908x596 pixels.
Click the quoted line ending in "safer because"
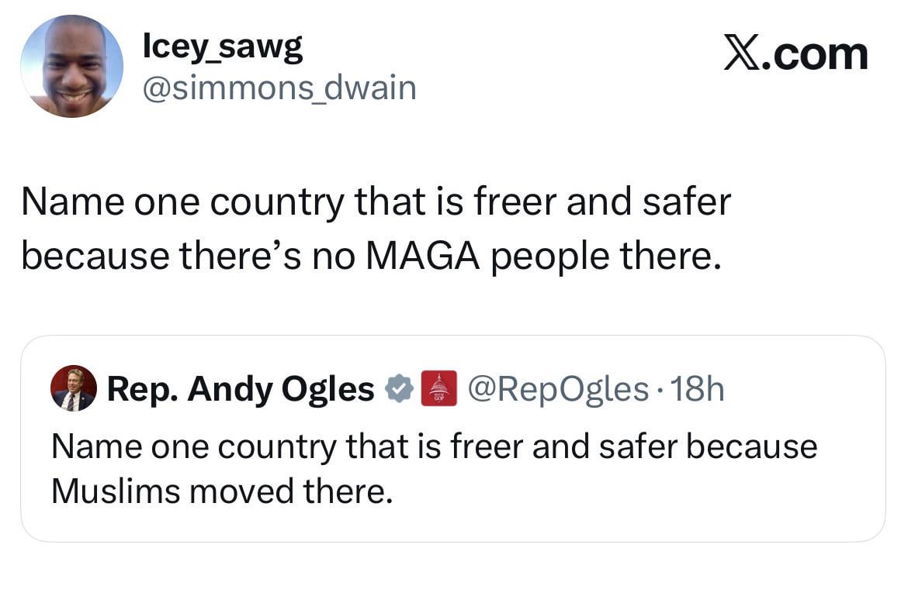434,447
